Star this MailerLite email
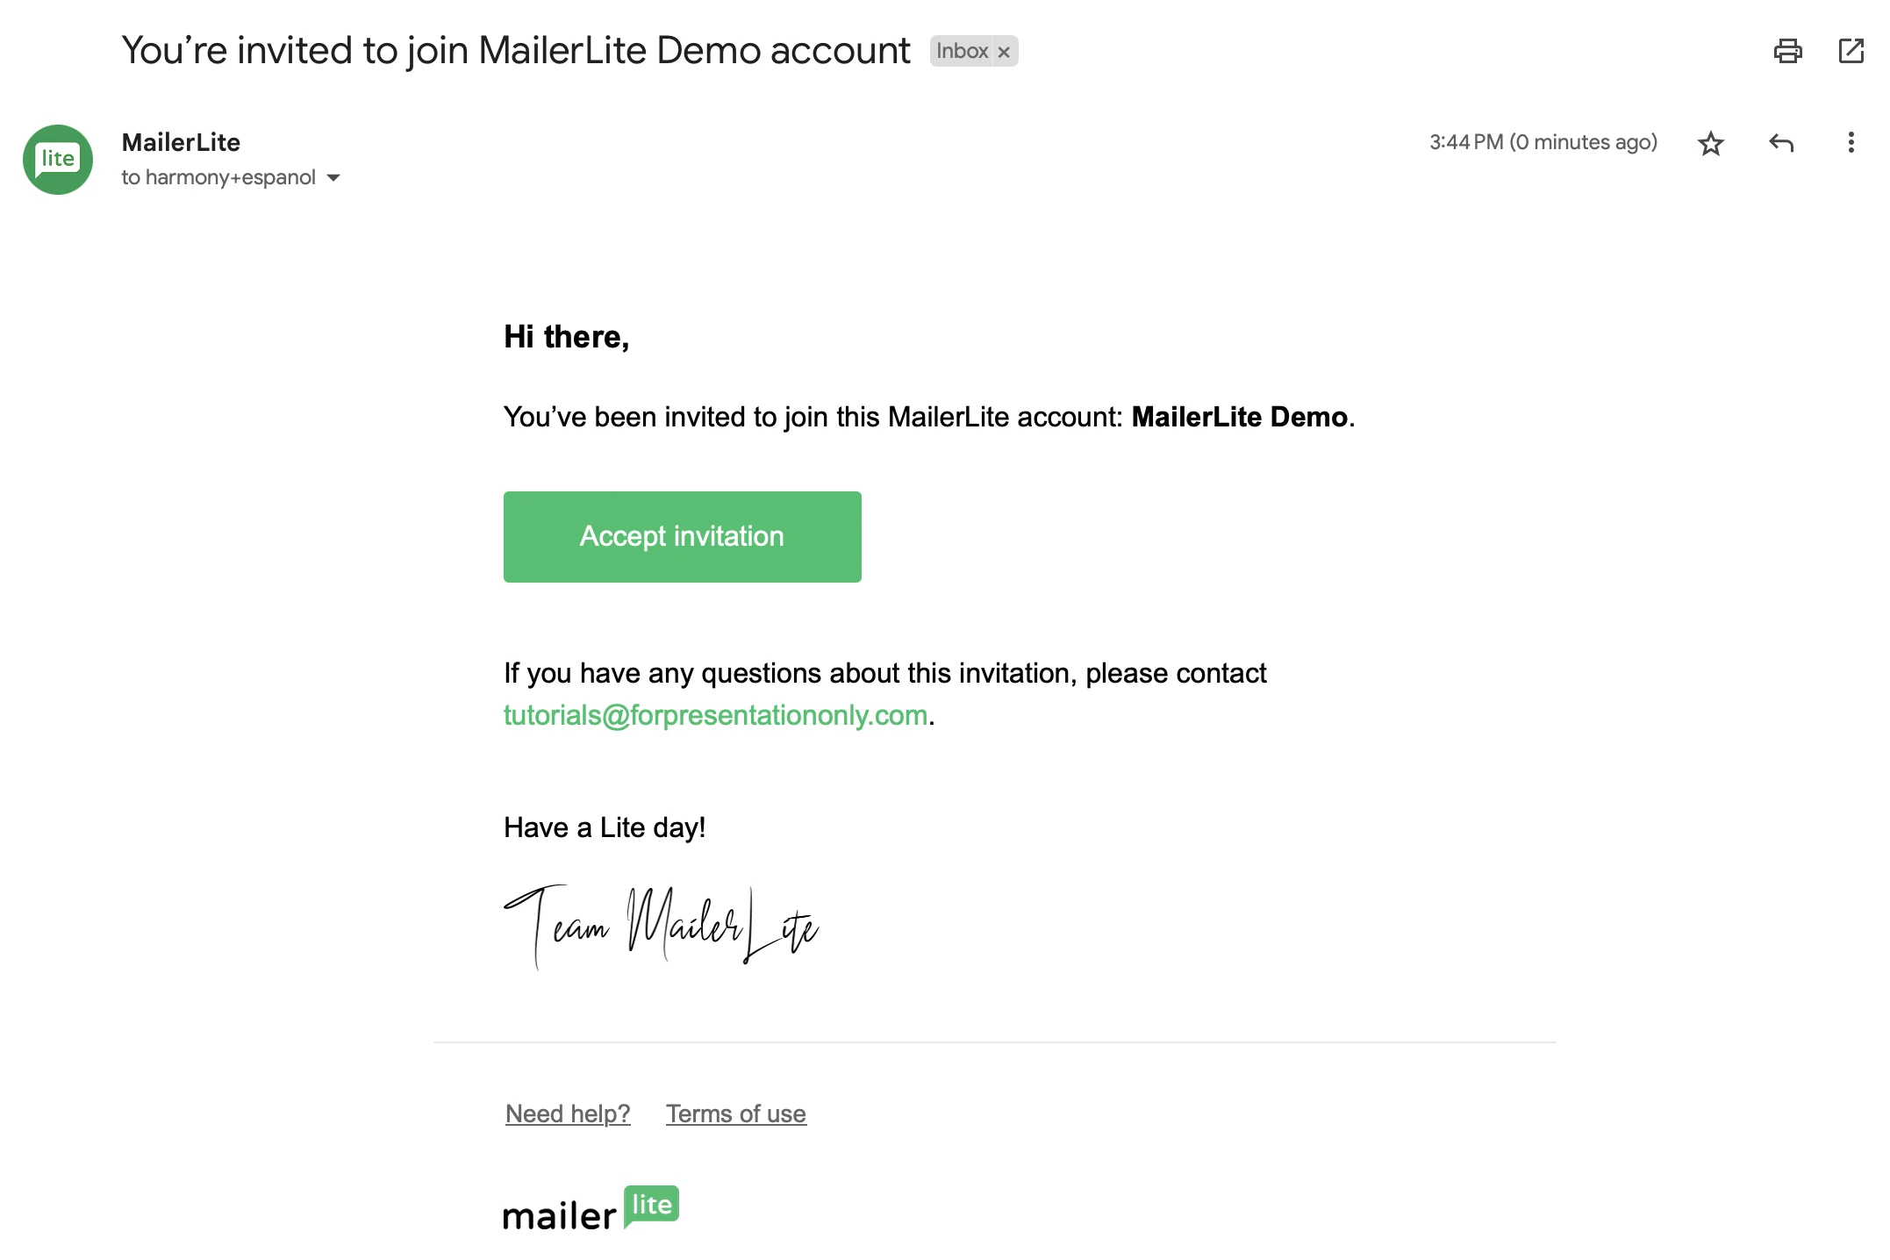1890x1260 pixels. point(1710,143)
